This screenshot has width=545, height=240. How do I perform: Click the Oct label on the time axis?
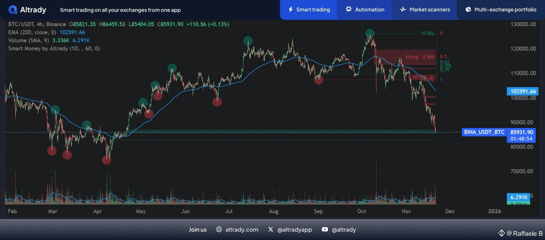pyautogui.click(x=362, y=211)
